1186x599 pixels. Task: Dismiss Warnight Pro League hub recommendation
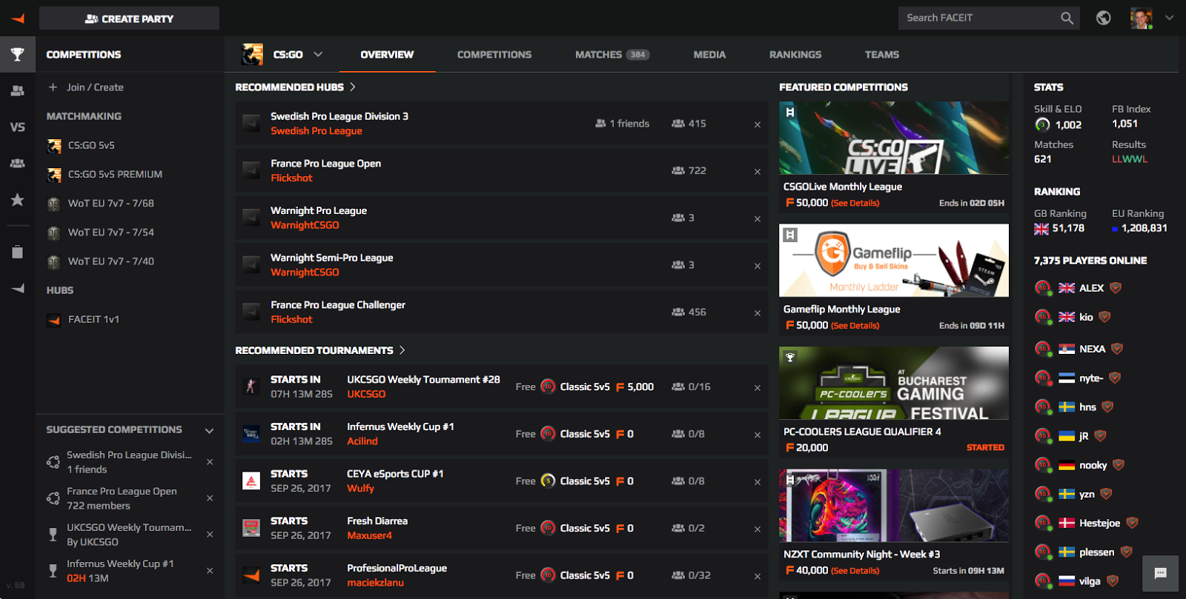click(758, 219)
